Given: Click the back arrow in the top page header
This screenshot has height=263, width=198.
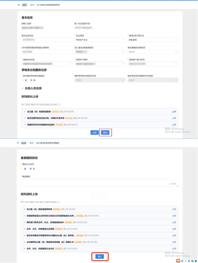Looking at the screenshot, I should (x=19, y=5).
